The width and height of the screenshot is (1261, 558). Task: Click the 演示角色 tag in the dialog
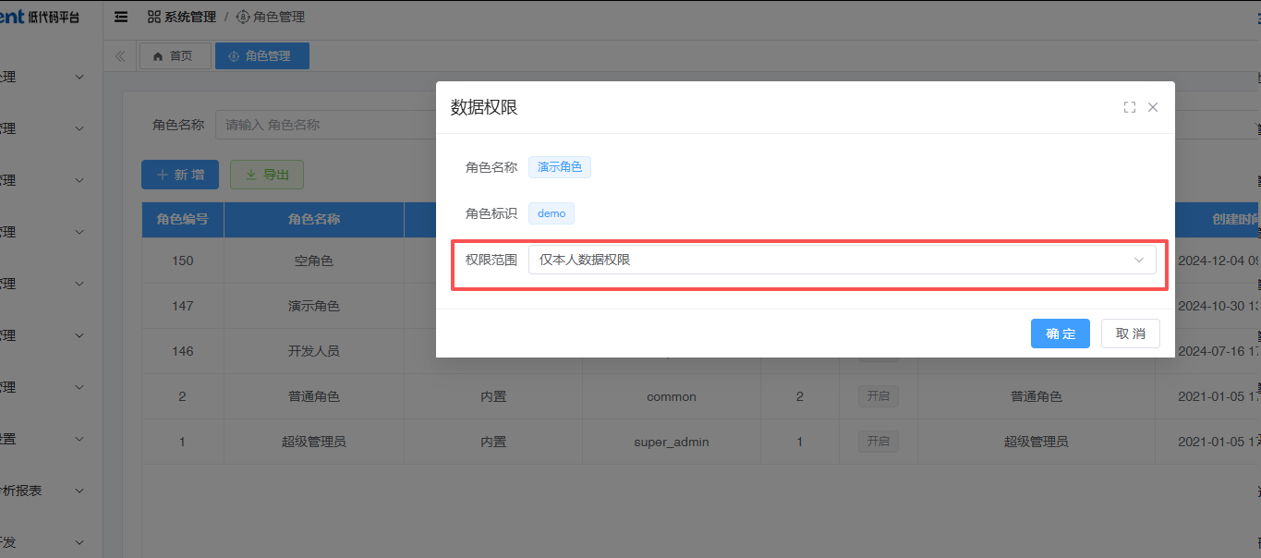click(559, 167)
